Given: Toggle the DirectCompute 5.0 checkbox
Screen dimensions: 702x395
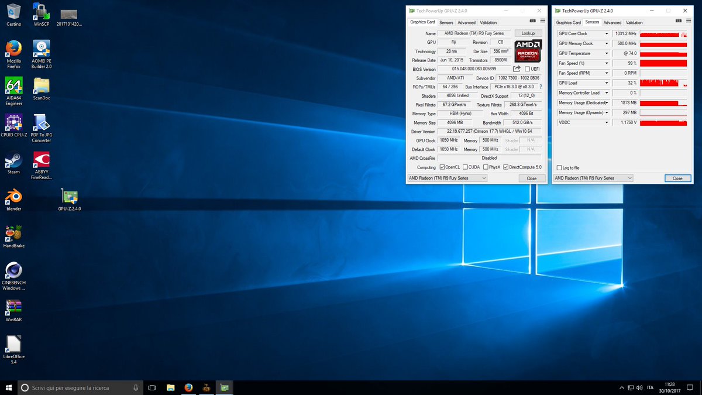Looking at the screenshot, I should 505,167.
